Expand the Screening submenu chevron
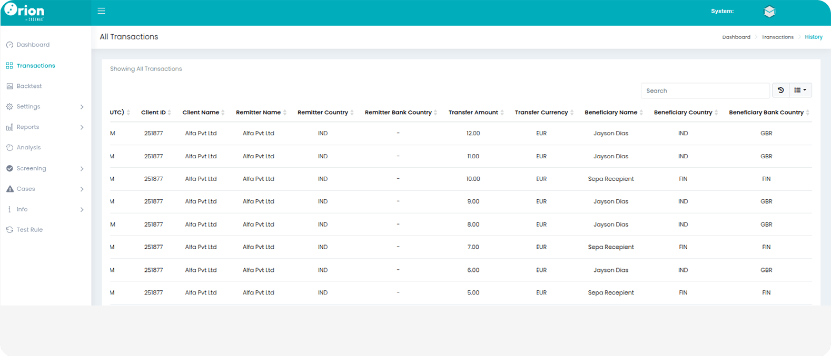Viewport: 831px width, 356px height. tap(82, 169)
